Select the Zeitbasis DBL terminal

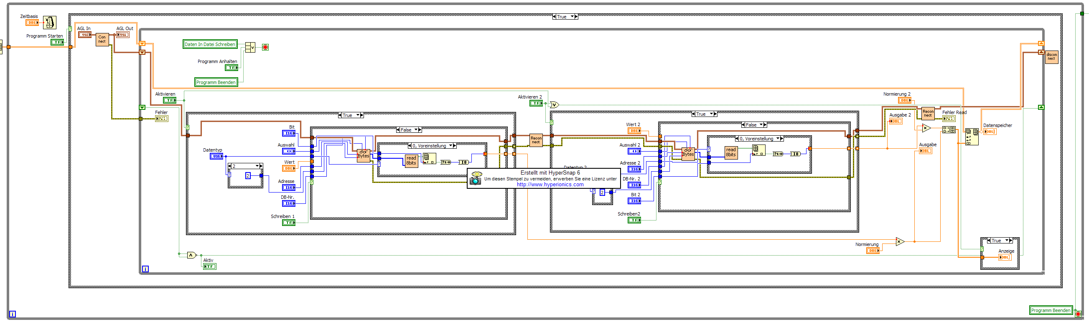(32, 23)
